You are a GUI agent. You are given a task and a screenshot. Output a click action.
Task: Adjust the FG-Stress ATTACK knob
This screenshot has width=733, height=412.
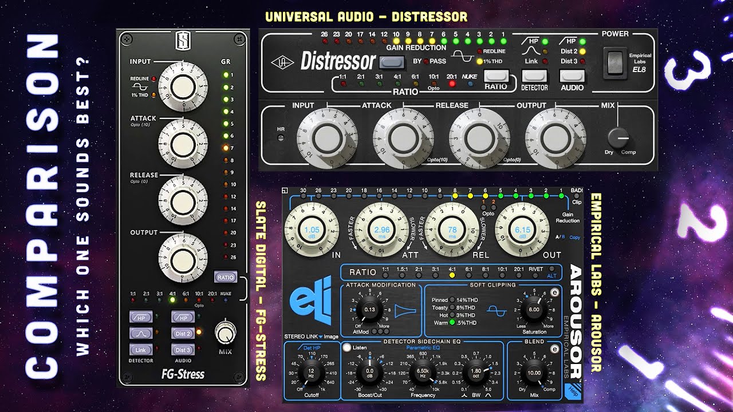pyautogui.click(x=183, y=143)
